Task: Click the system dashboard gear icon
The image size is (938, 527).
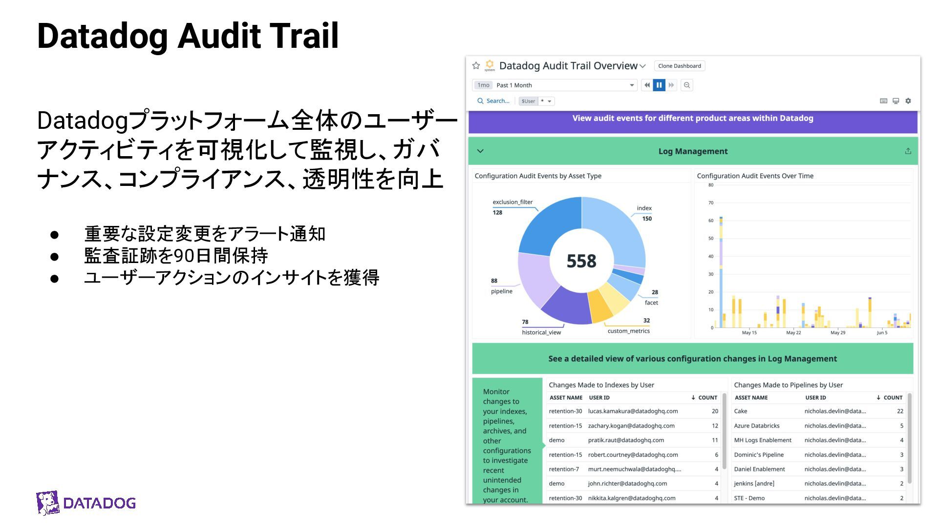Action: 490,65
